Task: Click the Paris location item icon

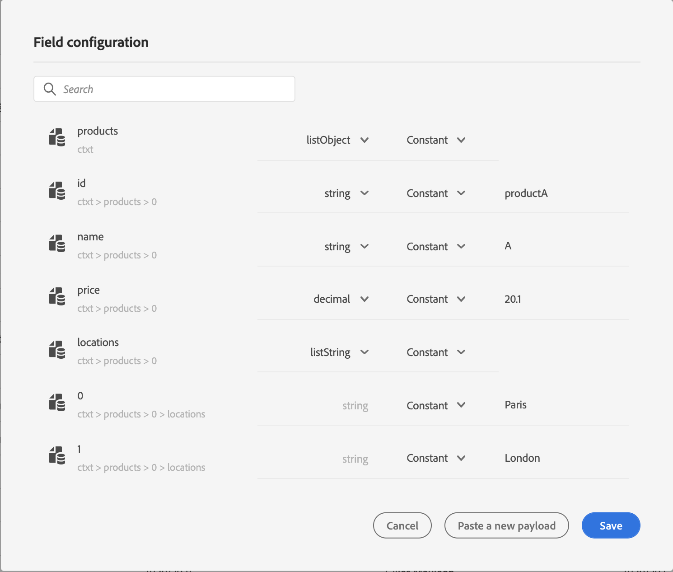Action: point(57,403)
